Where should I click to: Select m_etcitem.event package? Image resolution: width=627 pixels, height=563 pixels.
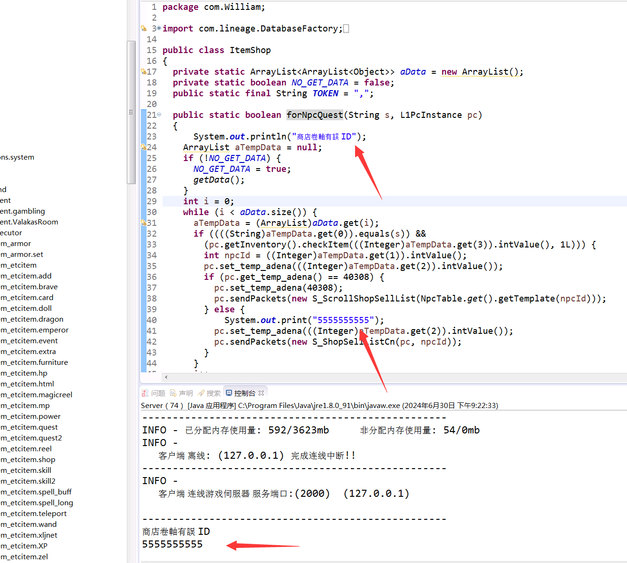(29, 341)
